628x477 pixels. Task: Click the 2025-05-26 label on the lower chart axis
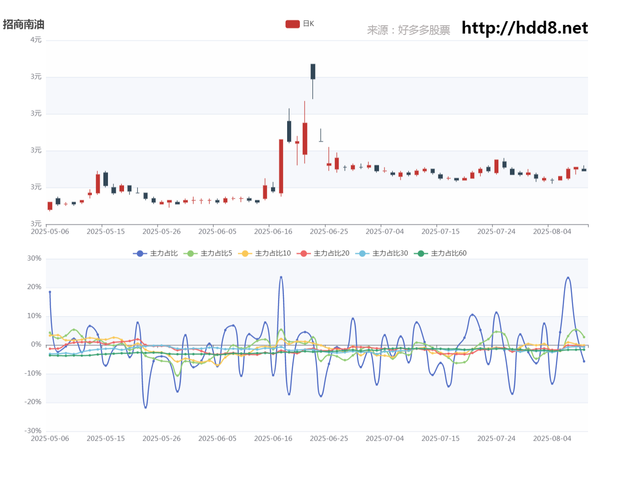tap(161, 438)
